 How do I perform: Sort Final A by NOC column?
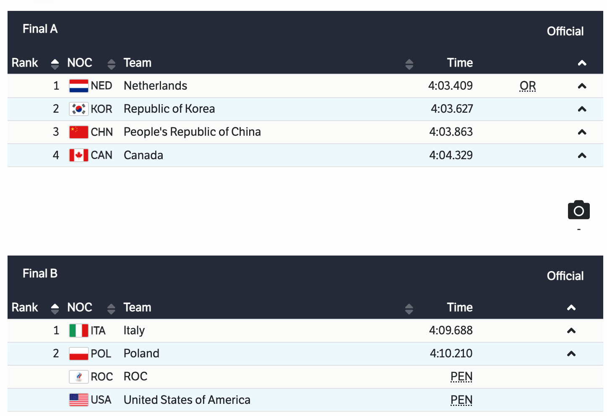click(111, 64)
